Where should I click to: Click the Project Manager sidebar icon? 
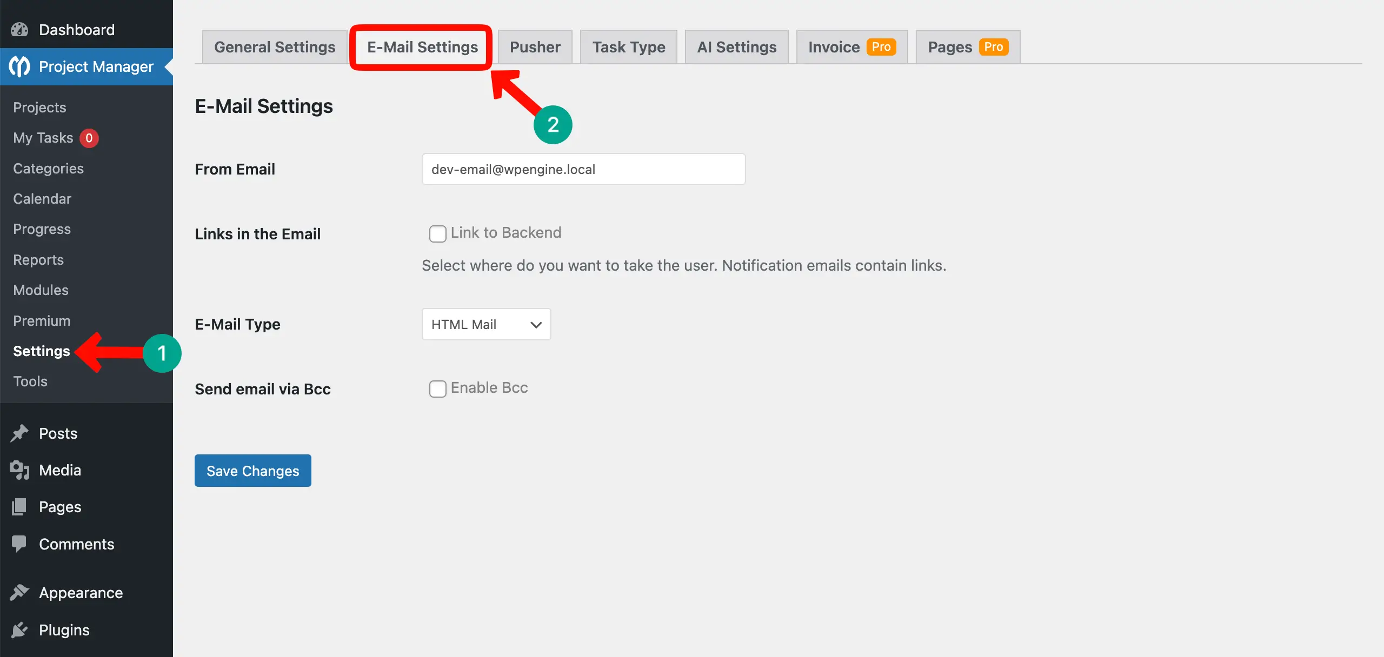pos(18,66)
